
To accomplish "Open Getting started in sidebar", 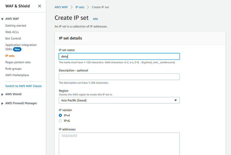I will pos(16,26).
